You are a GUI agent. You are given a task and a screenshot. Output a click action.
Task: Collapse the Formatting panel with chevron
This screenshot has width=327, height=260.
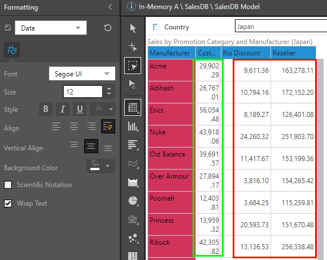[110, 7]
